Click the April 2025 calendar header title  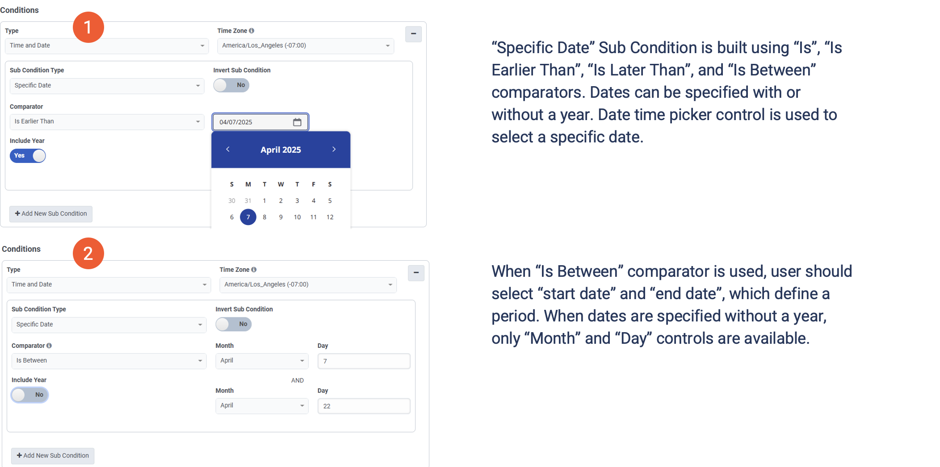click(281, 150)
